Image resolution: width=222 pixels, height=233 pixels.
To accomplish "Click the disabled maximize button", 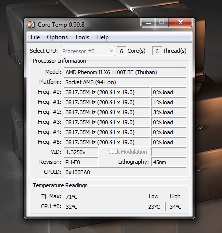I will (x=162, y=23).
